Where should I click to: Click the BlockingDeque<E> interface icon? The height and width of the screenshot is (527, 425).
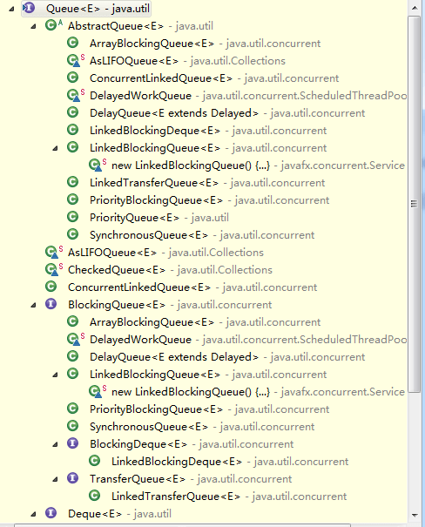72,443
